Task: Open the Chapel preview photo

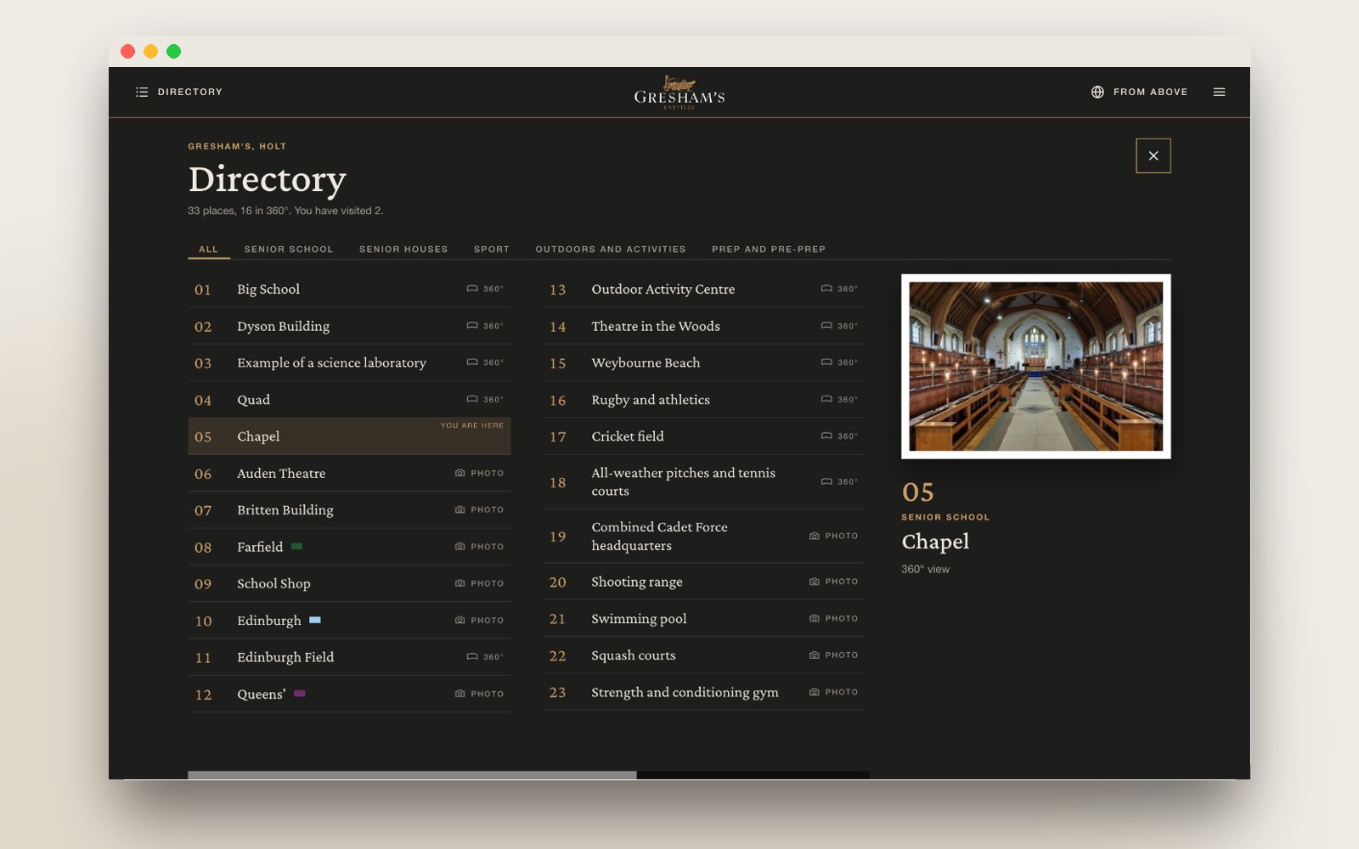Action: (x=1036, y=366)
